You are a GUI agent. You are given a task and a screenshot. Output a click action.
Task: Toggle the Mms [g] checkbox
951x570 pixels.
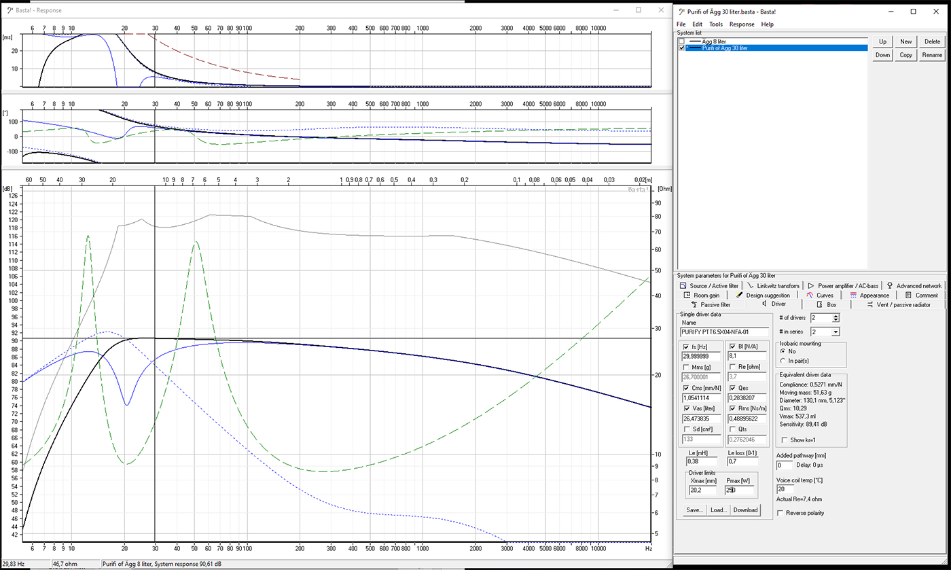click(686, 367)
